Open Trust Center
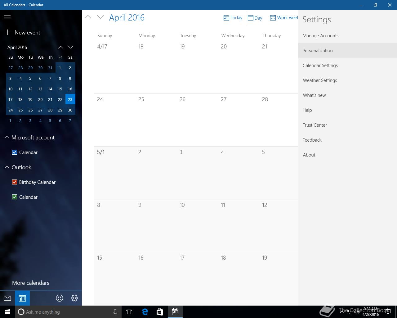397x318 pixels. (x=347, y=125)
